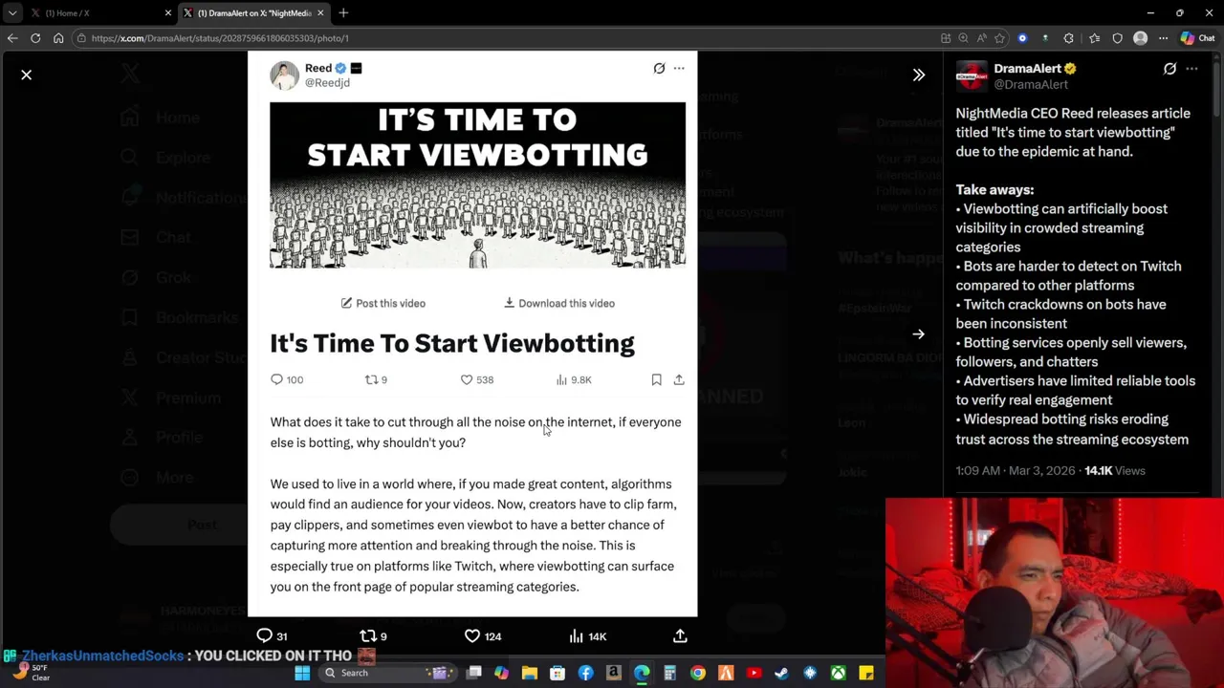The image size is (1224, 688).
Task: Open Windows Start menu
Action: click(x=302, y=673)
